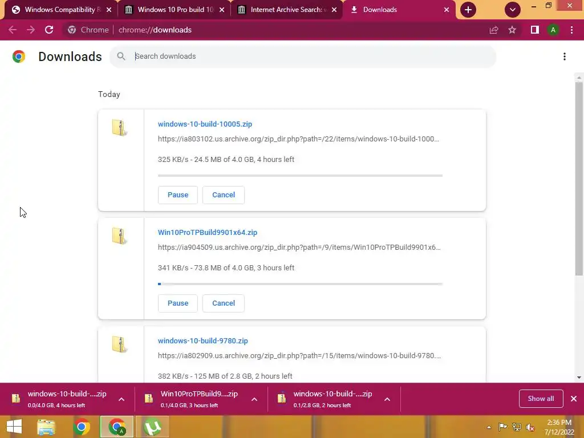Show hidden system tray icons
Viewport: 584px width, 438px height.
coord(489,427)
